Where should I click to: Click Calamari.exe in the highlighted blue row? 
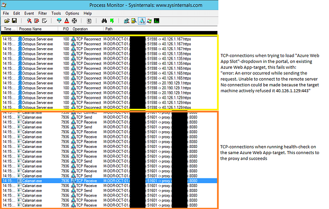click(32, 181)
